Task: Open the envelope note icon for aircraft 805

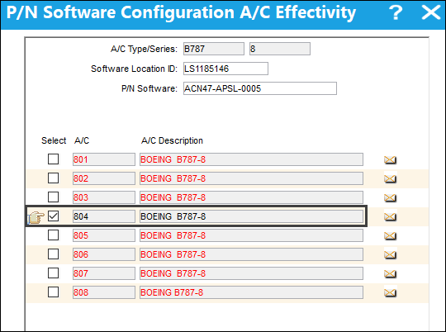Action: pos(390,236)
